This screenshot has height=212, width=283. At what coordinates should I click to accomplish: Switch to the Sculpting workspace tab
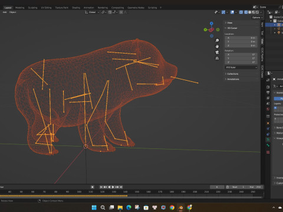coord(32,8)
